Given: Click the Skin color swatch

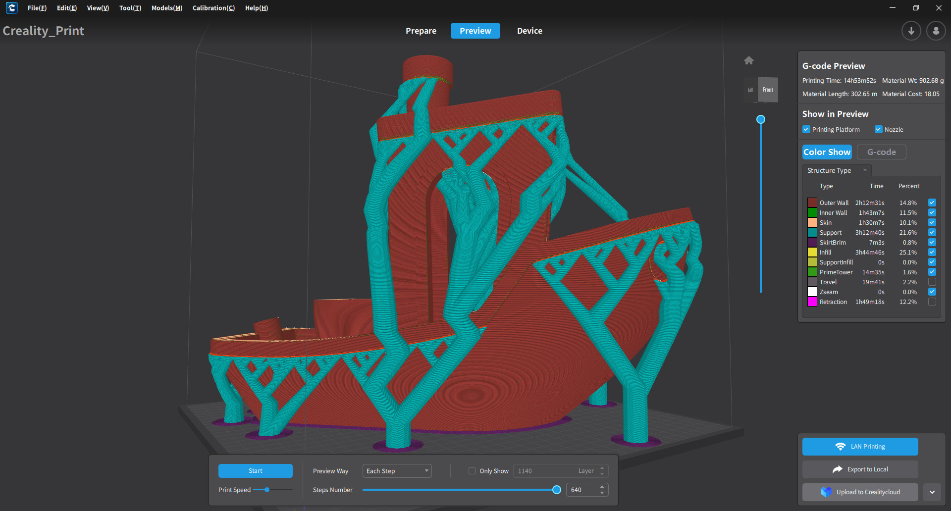Looking at the screenshot, I should pos(812,222).
